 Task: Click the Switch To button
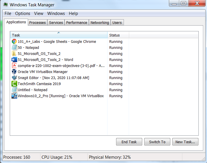[157, 142]
